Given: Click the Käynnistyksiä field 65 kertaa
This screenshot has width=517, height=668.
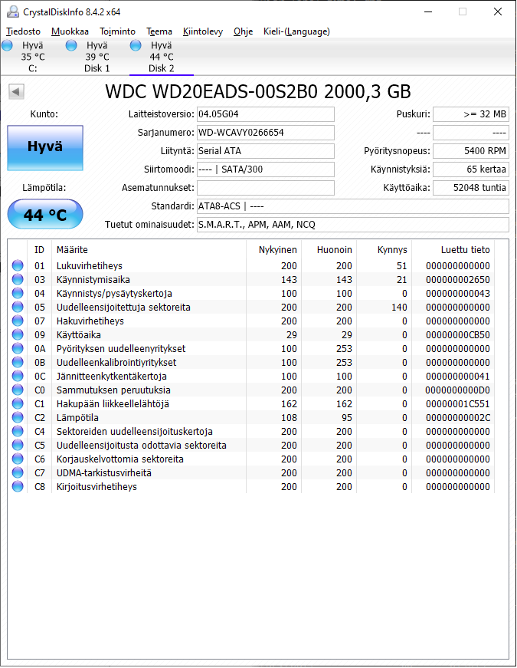Looking at the screenshot, I should coord(471,169).
